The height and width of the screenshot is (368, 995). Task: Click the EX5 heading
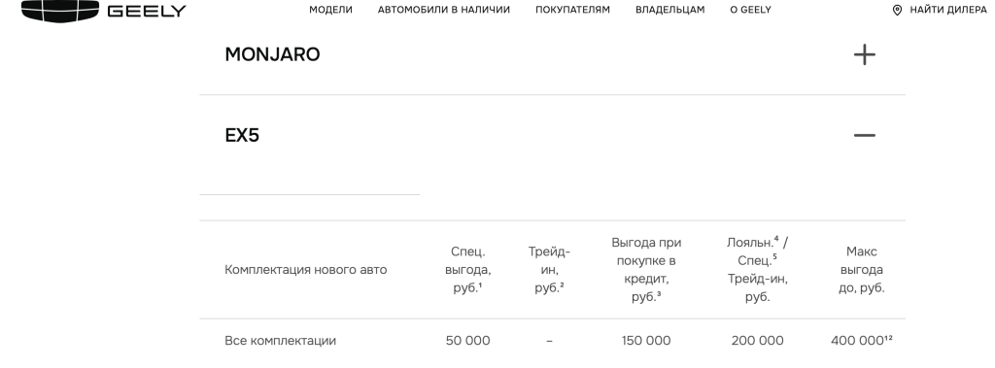(x=242, y=136)
